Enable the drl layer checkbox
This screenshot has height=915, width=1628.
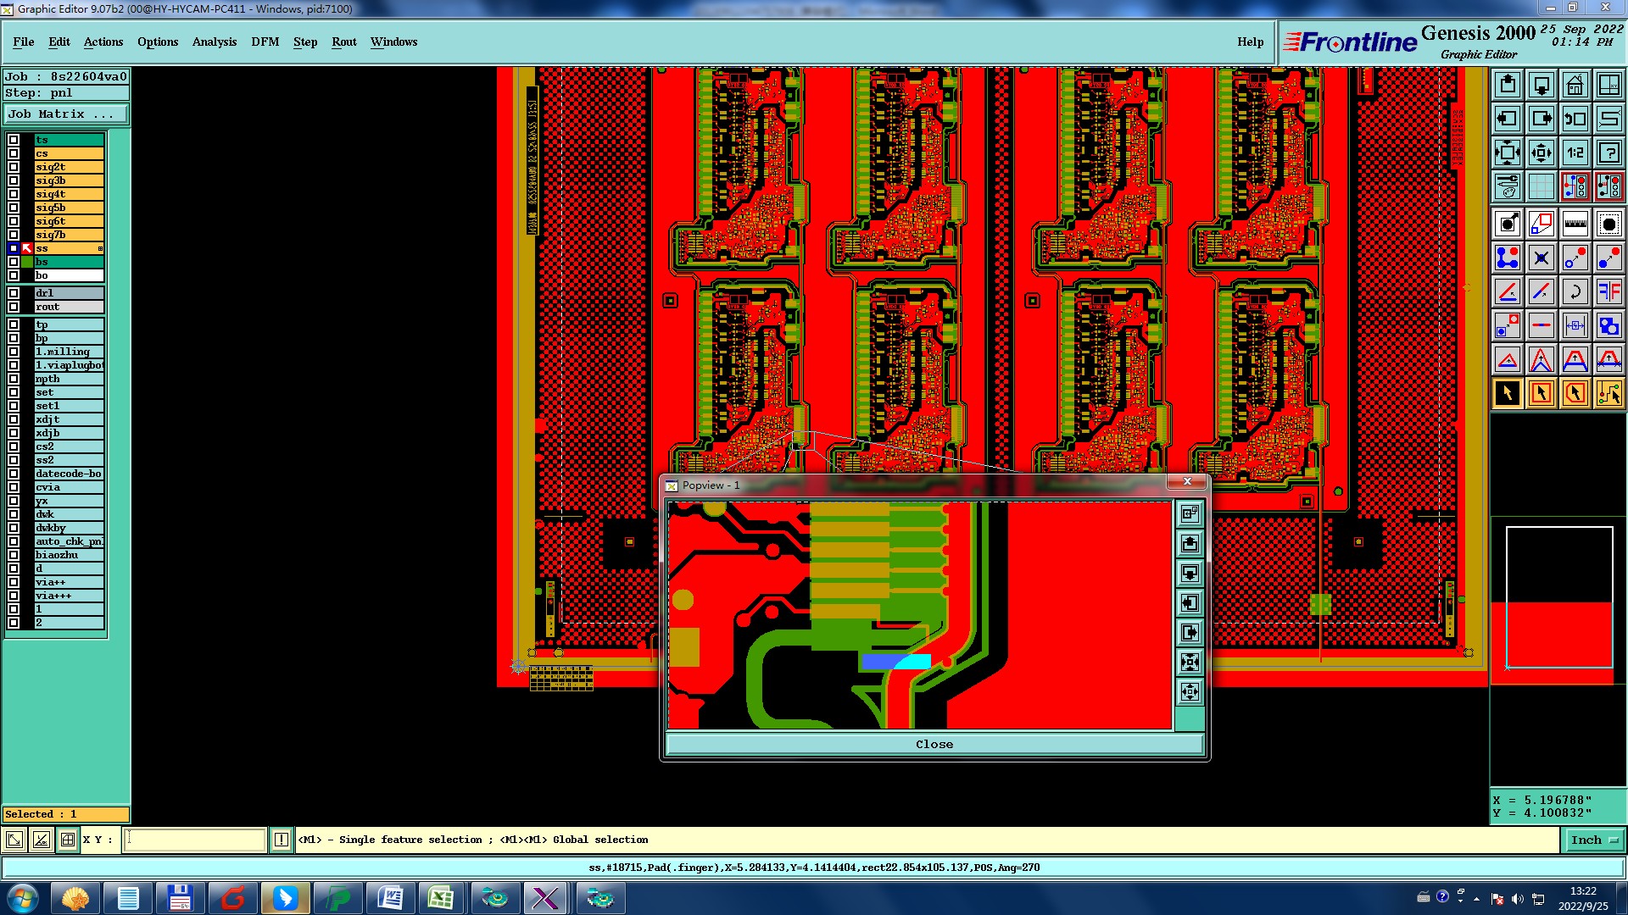(14, 293)
